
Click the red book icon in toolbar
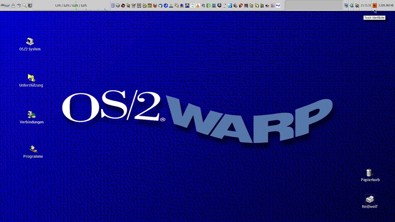123,5
